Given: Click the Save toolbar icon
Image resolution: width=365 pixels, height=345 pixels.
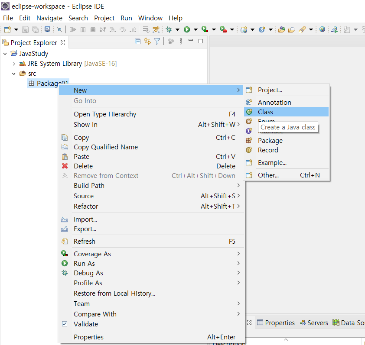Looking at the screenshot, I should pos(25,29).
